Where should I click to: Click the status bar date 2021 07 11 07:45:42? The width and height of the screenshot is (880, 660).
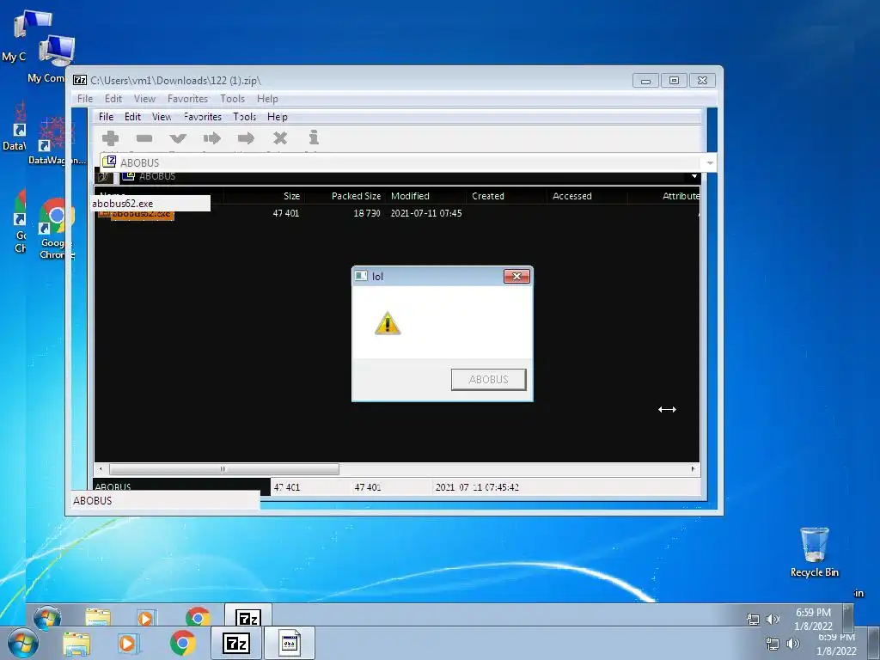tap(477, 487)
